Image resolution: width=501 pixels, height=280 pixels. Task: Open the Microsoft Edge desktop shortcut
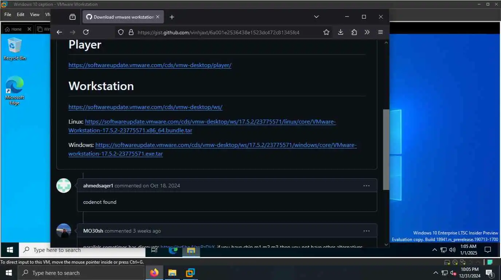coord(15,91)
